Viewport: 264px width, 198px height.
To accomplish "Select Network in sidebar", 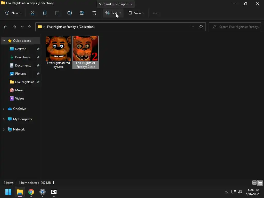I will (19, 129).
